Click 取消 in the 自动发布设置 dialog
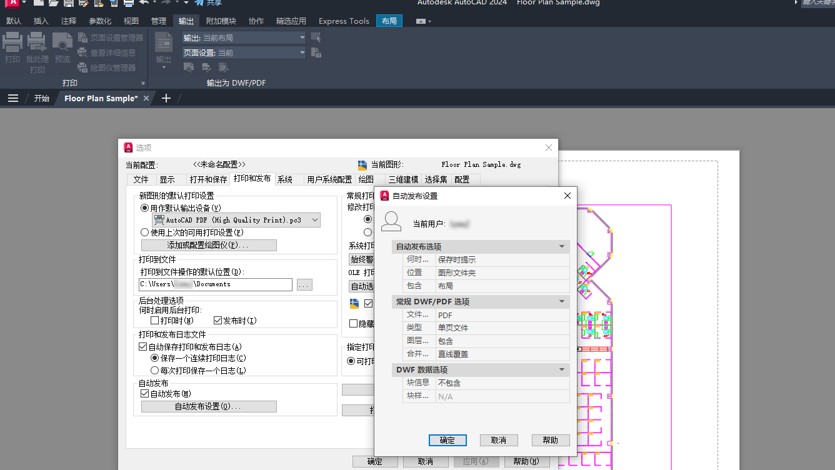Viewport: 835px width, 470px height. click(x=499, y=440)
